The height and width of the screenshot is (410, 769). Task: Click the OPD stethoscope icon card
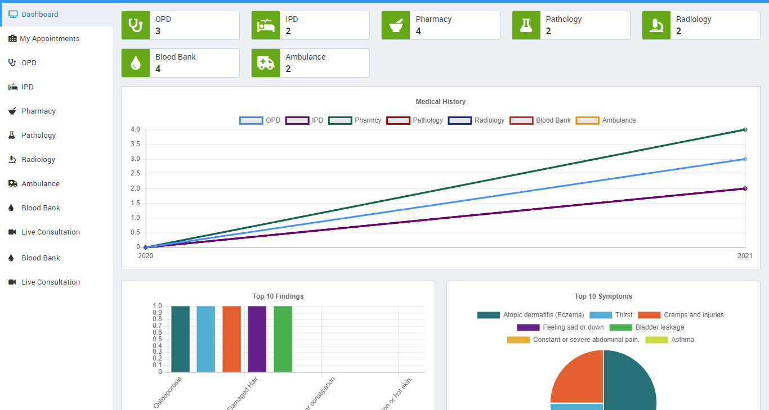(x=136, y=25)
